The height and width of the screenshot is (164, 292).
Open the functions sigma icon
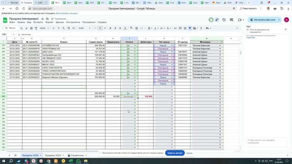(201, 28)
